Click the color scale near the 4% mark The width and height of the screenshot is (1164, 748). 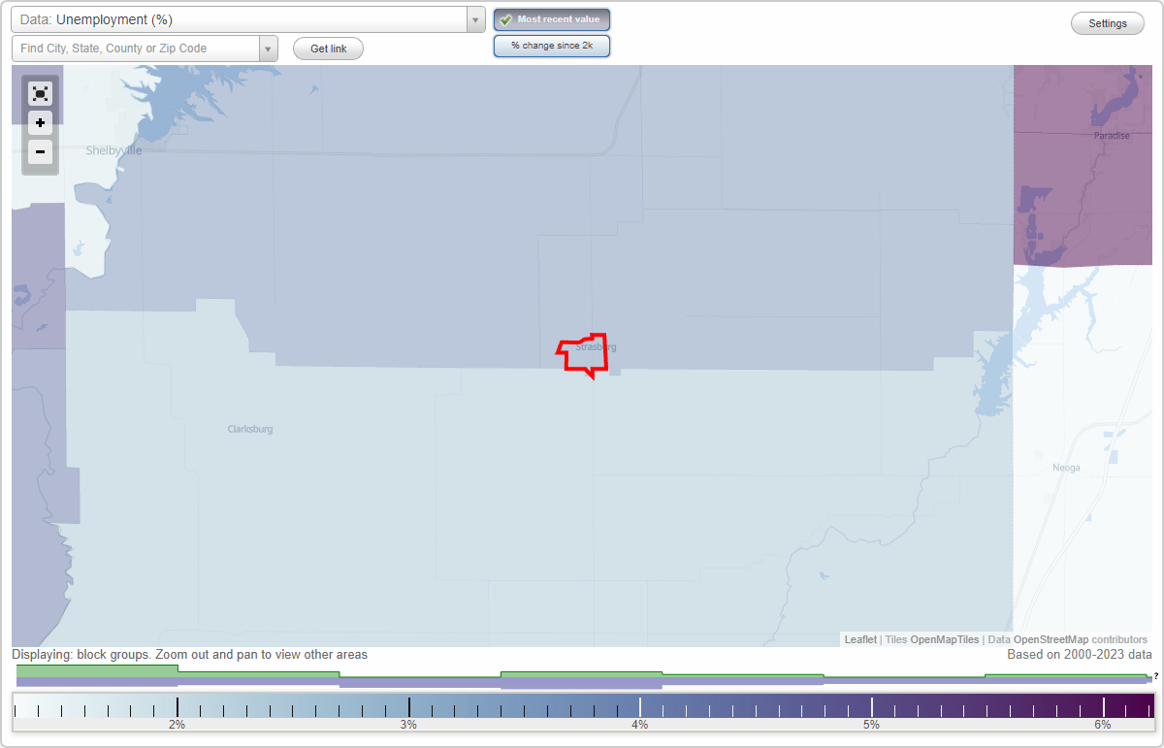pos(639,707)
